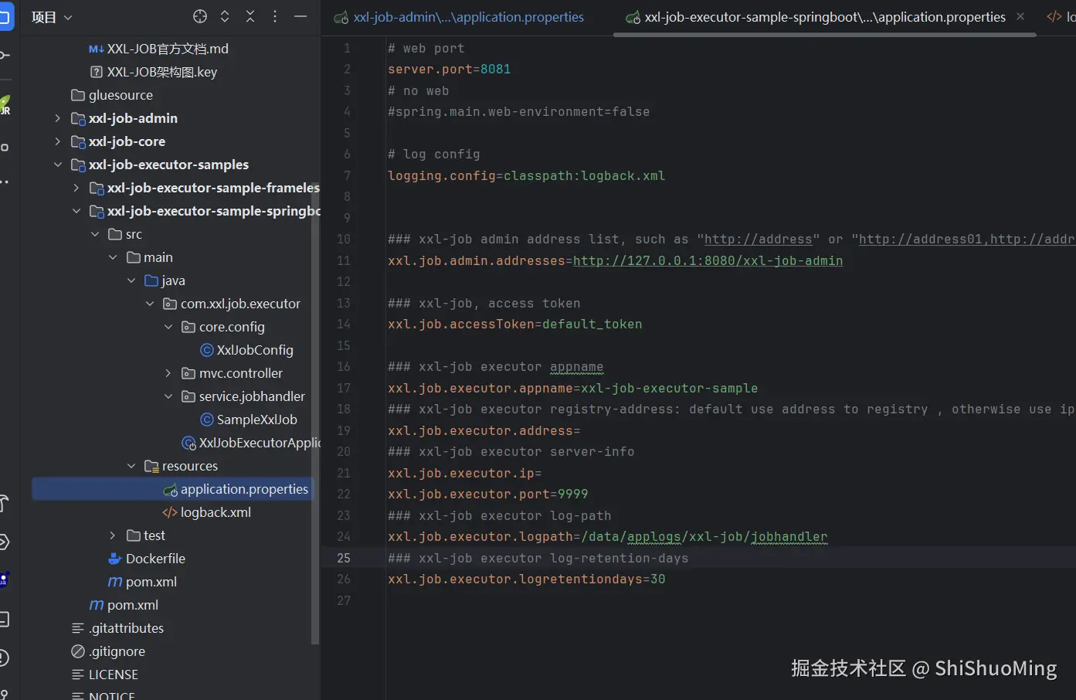1076x700 pixels.
Task: Open the .gitattributes file
Action: [126, 628]
